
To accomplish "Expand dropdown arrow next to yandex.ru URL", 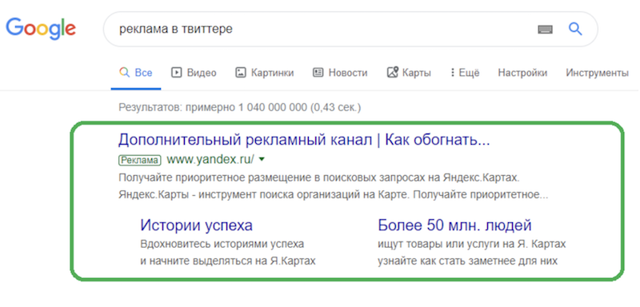I will pyautogui.click(x=262, y=160).
